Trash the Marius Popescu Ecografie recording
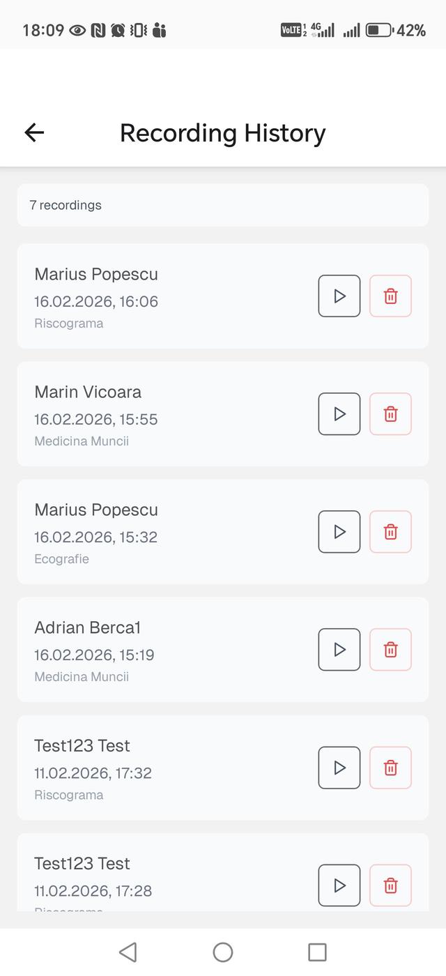The width and height of the screenshot is (446, 976). pos(390,532)
